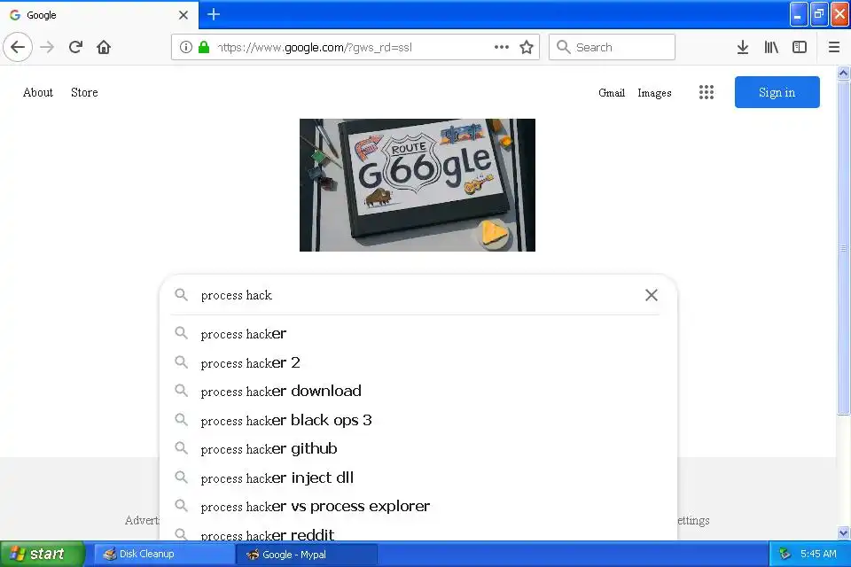Image resolution: width=851 pixels, height=567 pixels.
Task: Clear the search query with the X
Action: (652, 295)
